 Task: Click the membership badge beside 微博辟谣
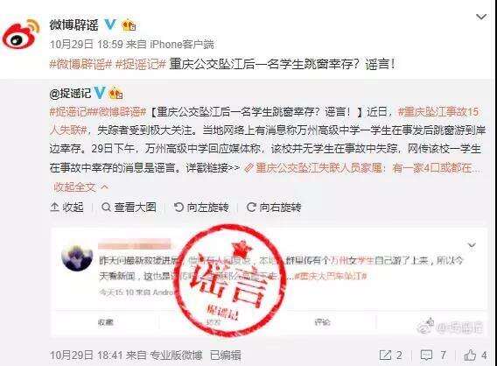click(129, 25)
